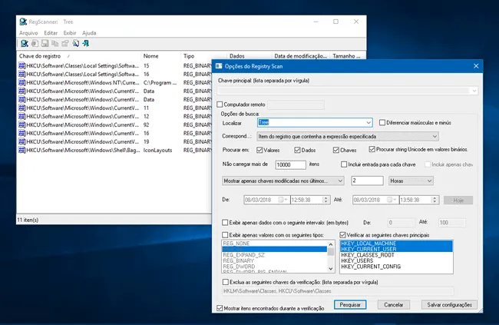The width and height of the screenshot is (499, 325).
Task: Click the Hoje button
Action: [x=458, y=200]
